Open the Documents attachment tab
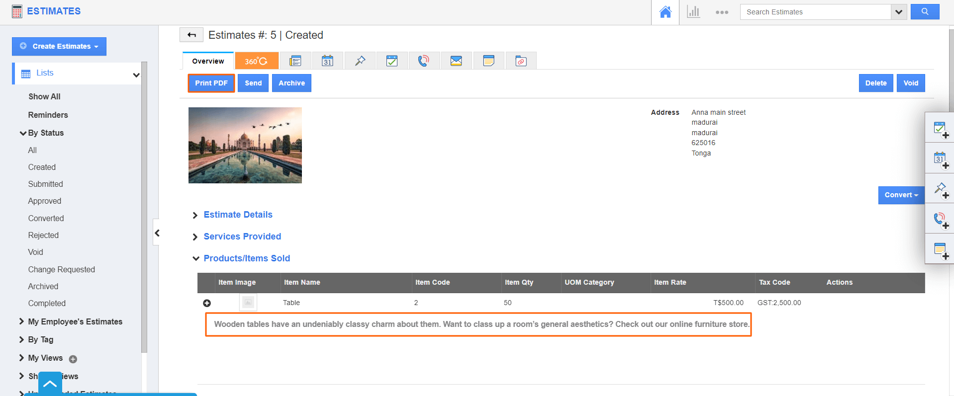Screen dimensions: 954x396 [x=521, y=61]
